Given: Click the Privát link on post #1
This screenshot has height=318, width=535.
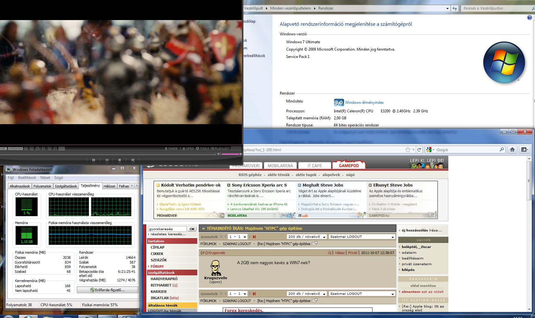Looking at the screenshot, I should point(353,253).
